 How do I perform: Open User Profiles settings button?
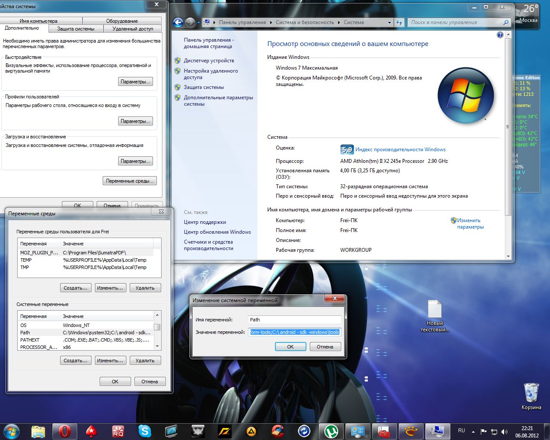point(135,121)
